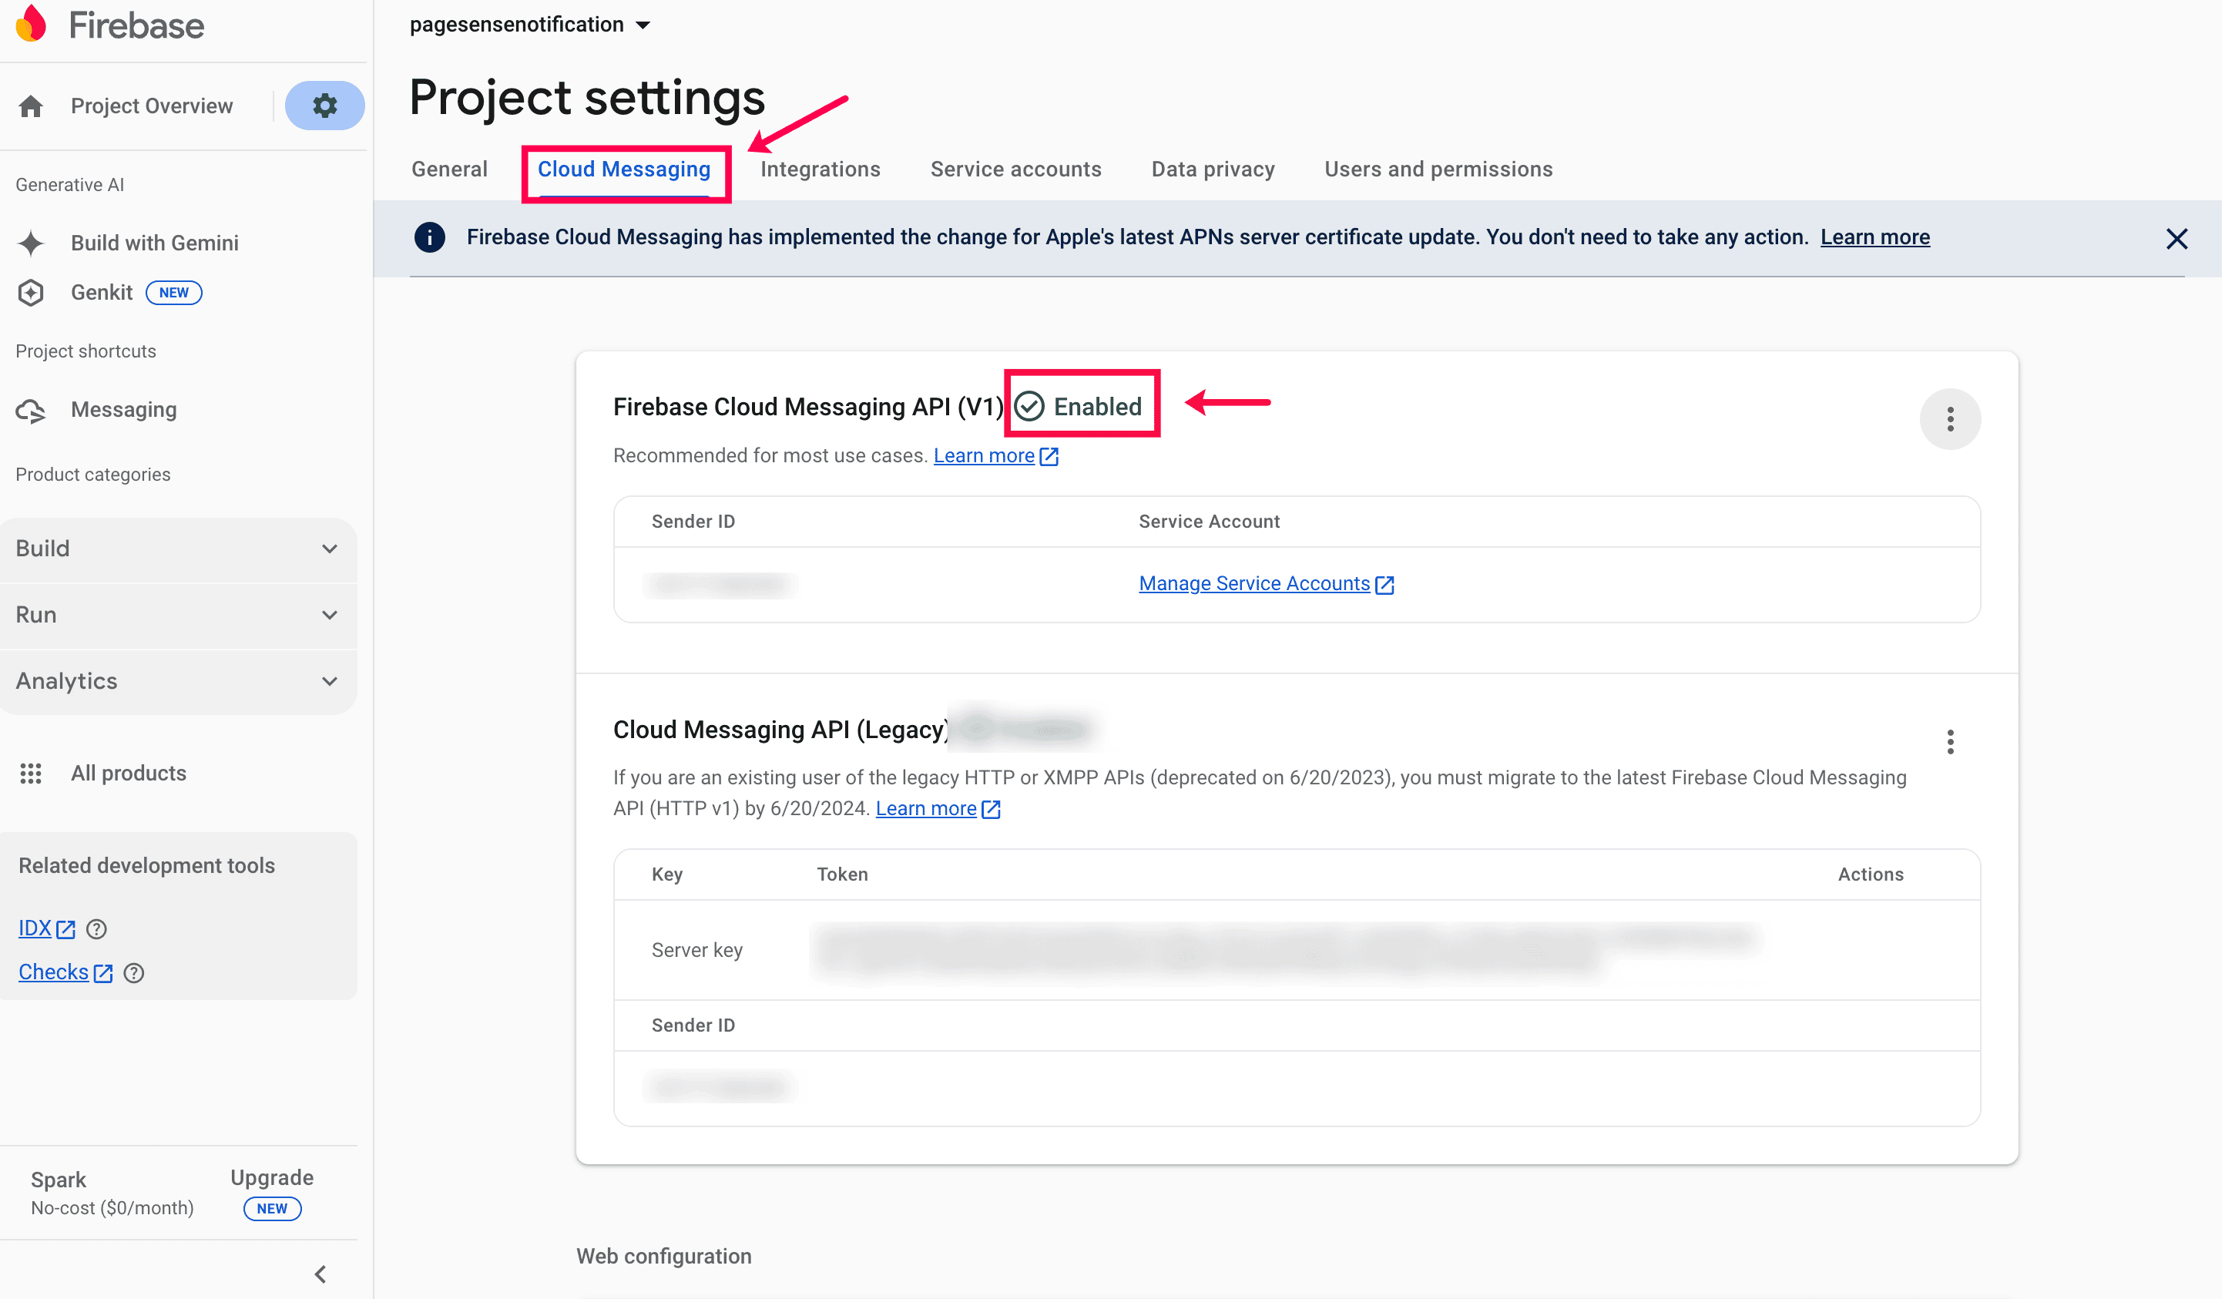
Task: Switch to the Service accounts tab
Action: pos(1015,170)
